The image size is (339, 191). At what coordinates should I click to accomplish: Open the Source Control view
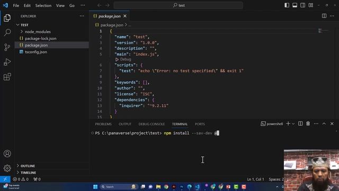tap(7, 47)
